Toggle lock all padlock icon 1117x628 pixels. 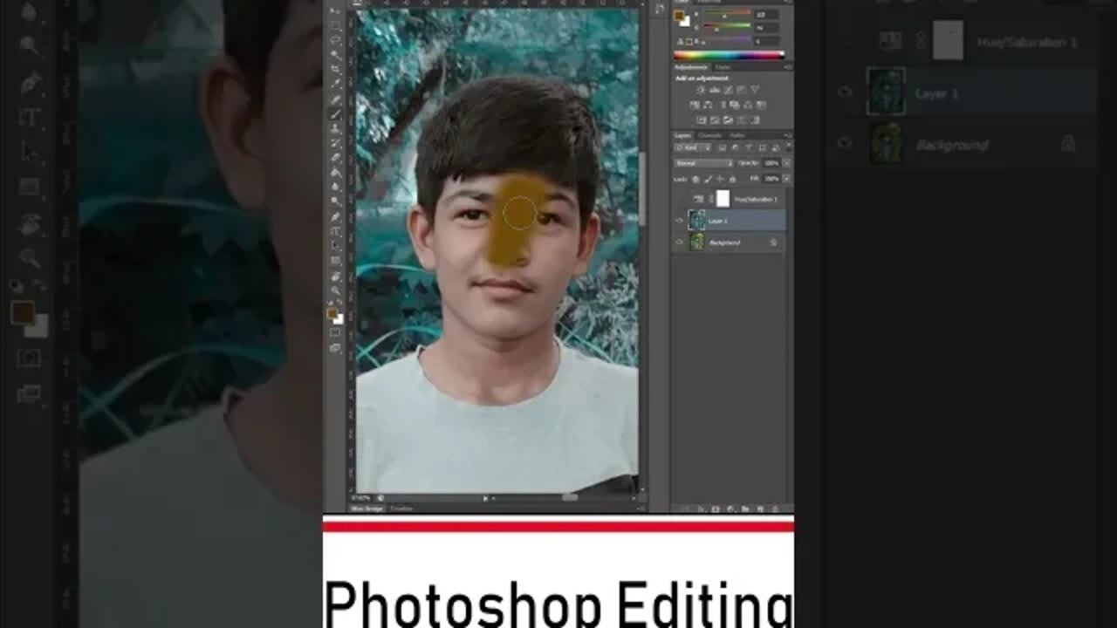732,178
